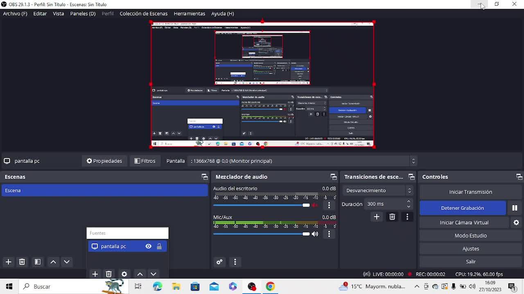Select the pantalla pc source row
524x294 pixels.
127,246
